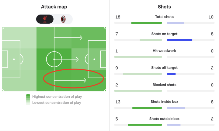Select the Shots on target label
This screenshot has height=131, width=219.
[x=164, y=34]
